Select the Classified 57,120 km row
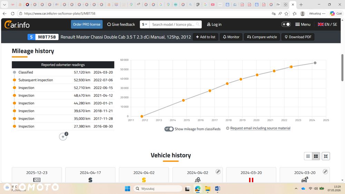The height and width of the screenshot is (194, 345). point(63,72)
